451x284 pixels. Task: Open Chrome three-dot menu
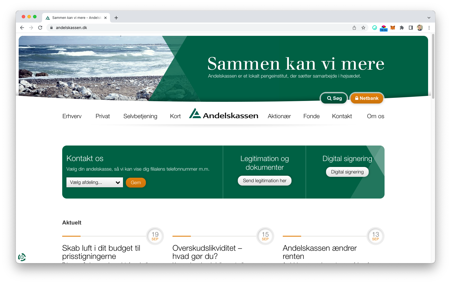[x=429, y=28]
